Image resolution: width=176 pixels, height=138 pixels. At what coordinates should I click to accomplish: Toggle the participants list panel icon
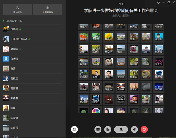[74, 129]
